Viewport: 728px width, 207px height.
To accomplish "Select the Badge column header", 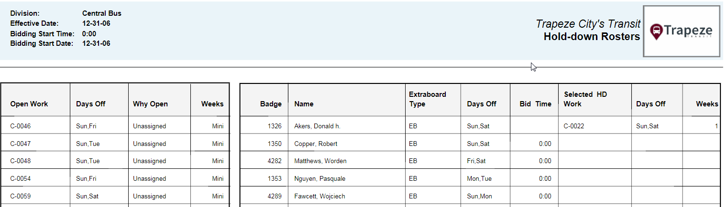I will click(271, 104).
